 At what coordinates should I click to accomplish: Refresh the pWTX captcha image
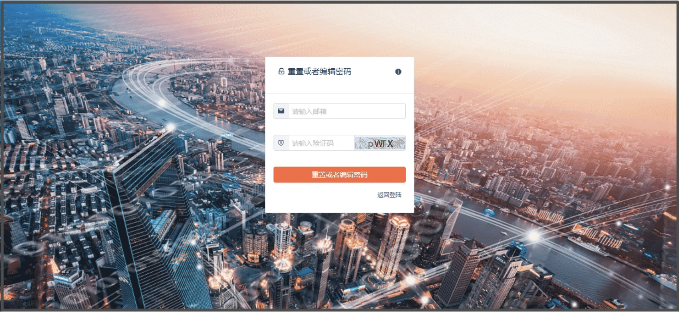(x=380, y=143)
